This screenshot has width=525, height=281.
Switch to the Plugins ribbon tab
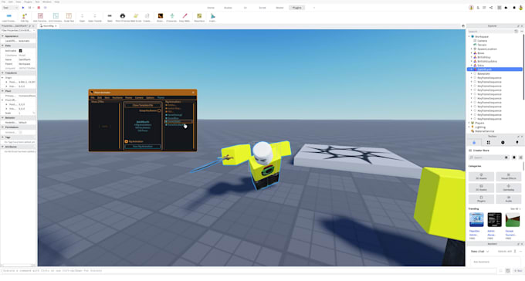(296, 8)
